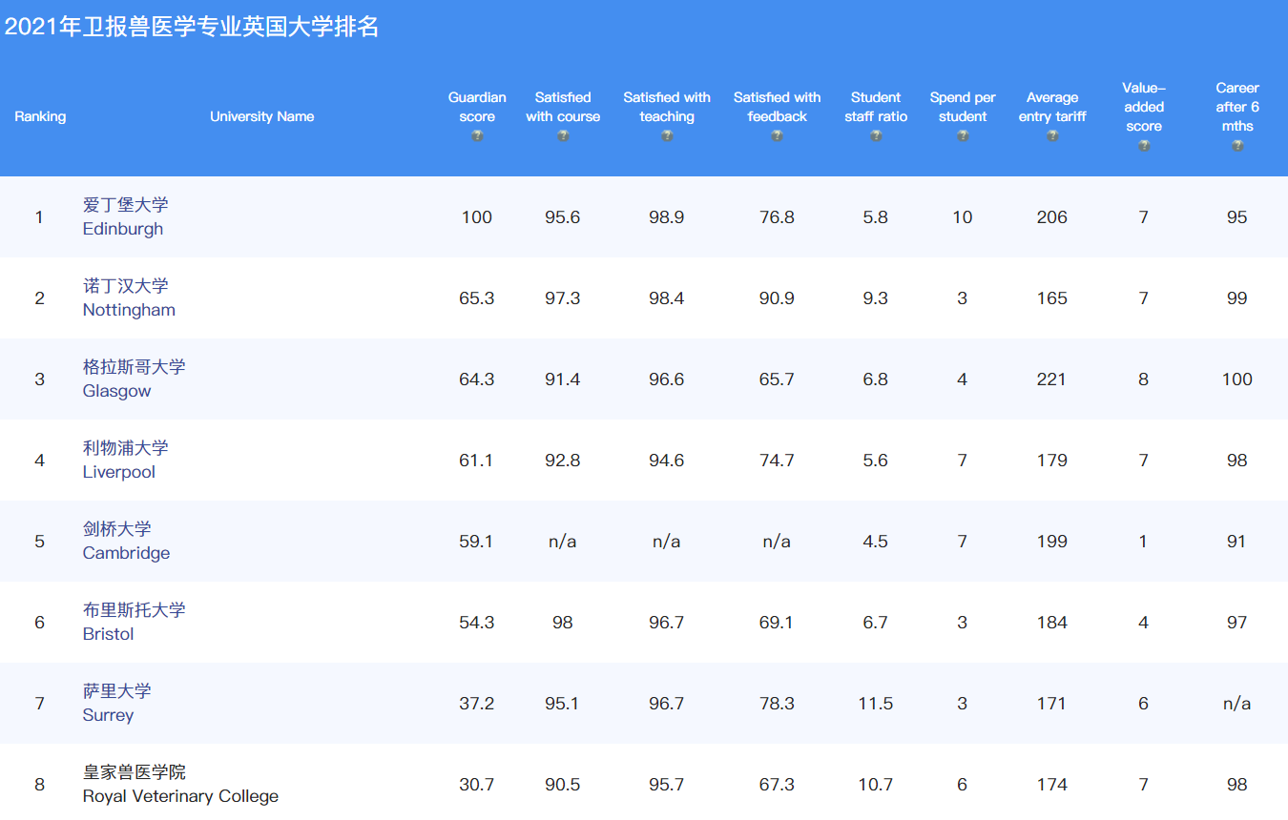This screenshot has width=1288, height=820.
Task: Select Bristol's feedback value 69.1
Action: pos(777,623)
